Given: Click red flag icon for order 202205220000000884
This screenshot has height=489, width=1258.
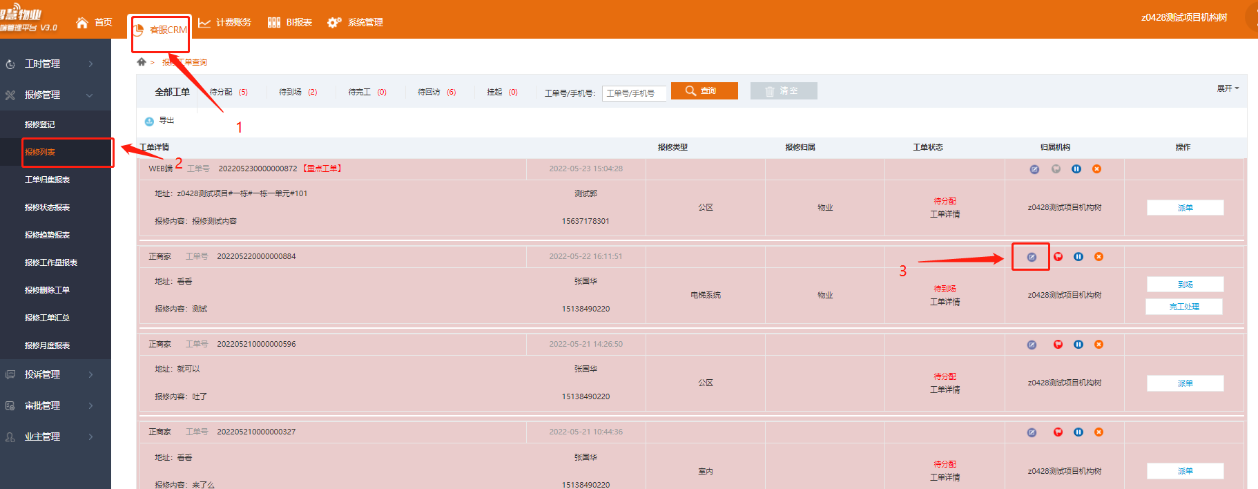Looking at the screenshot, I should (1058, 257).
